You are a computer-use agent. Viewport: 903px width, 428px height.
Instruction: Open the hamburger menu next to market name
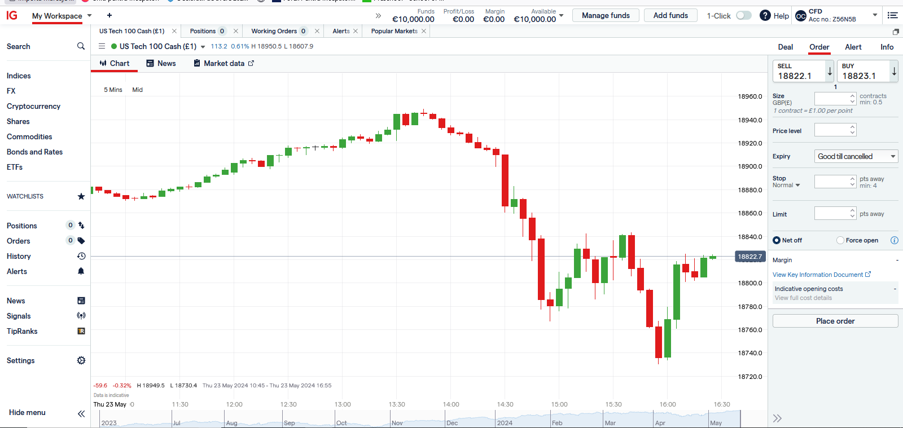coord(102,46)
